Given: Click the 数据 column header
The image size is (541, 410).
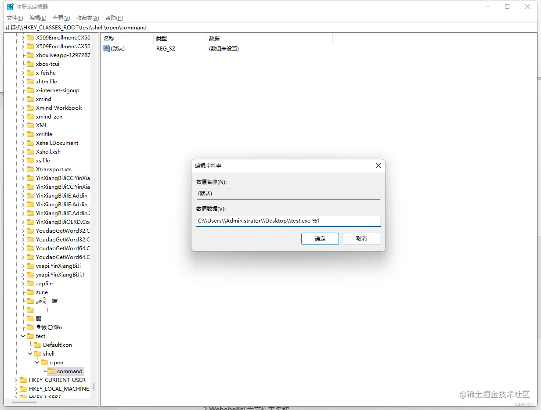Looking at the screenshot, I should coord(269,39).
